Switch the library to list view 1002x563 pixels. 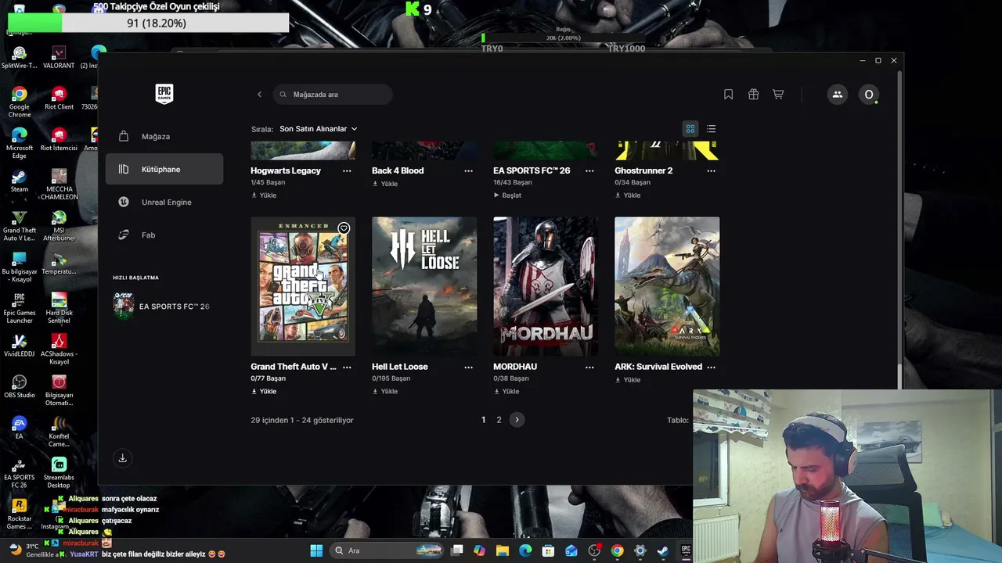(x=711, y=129)
